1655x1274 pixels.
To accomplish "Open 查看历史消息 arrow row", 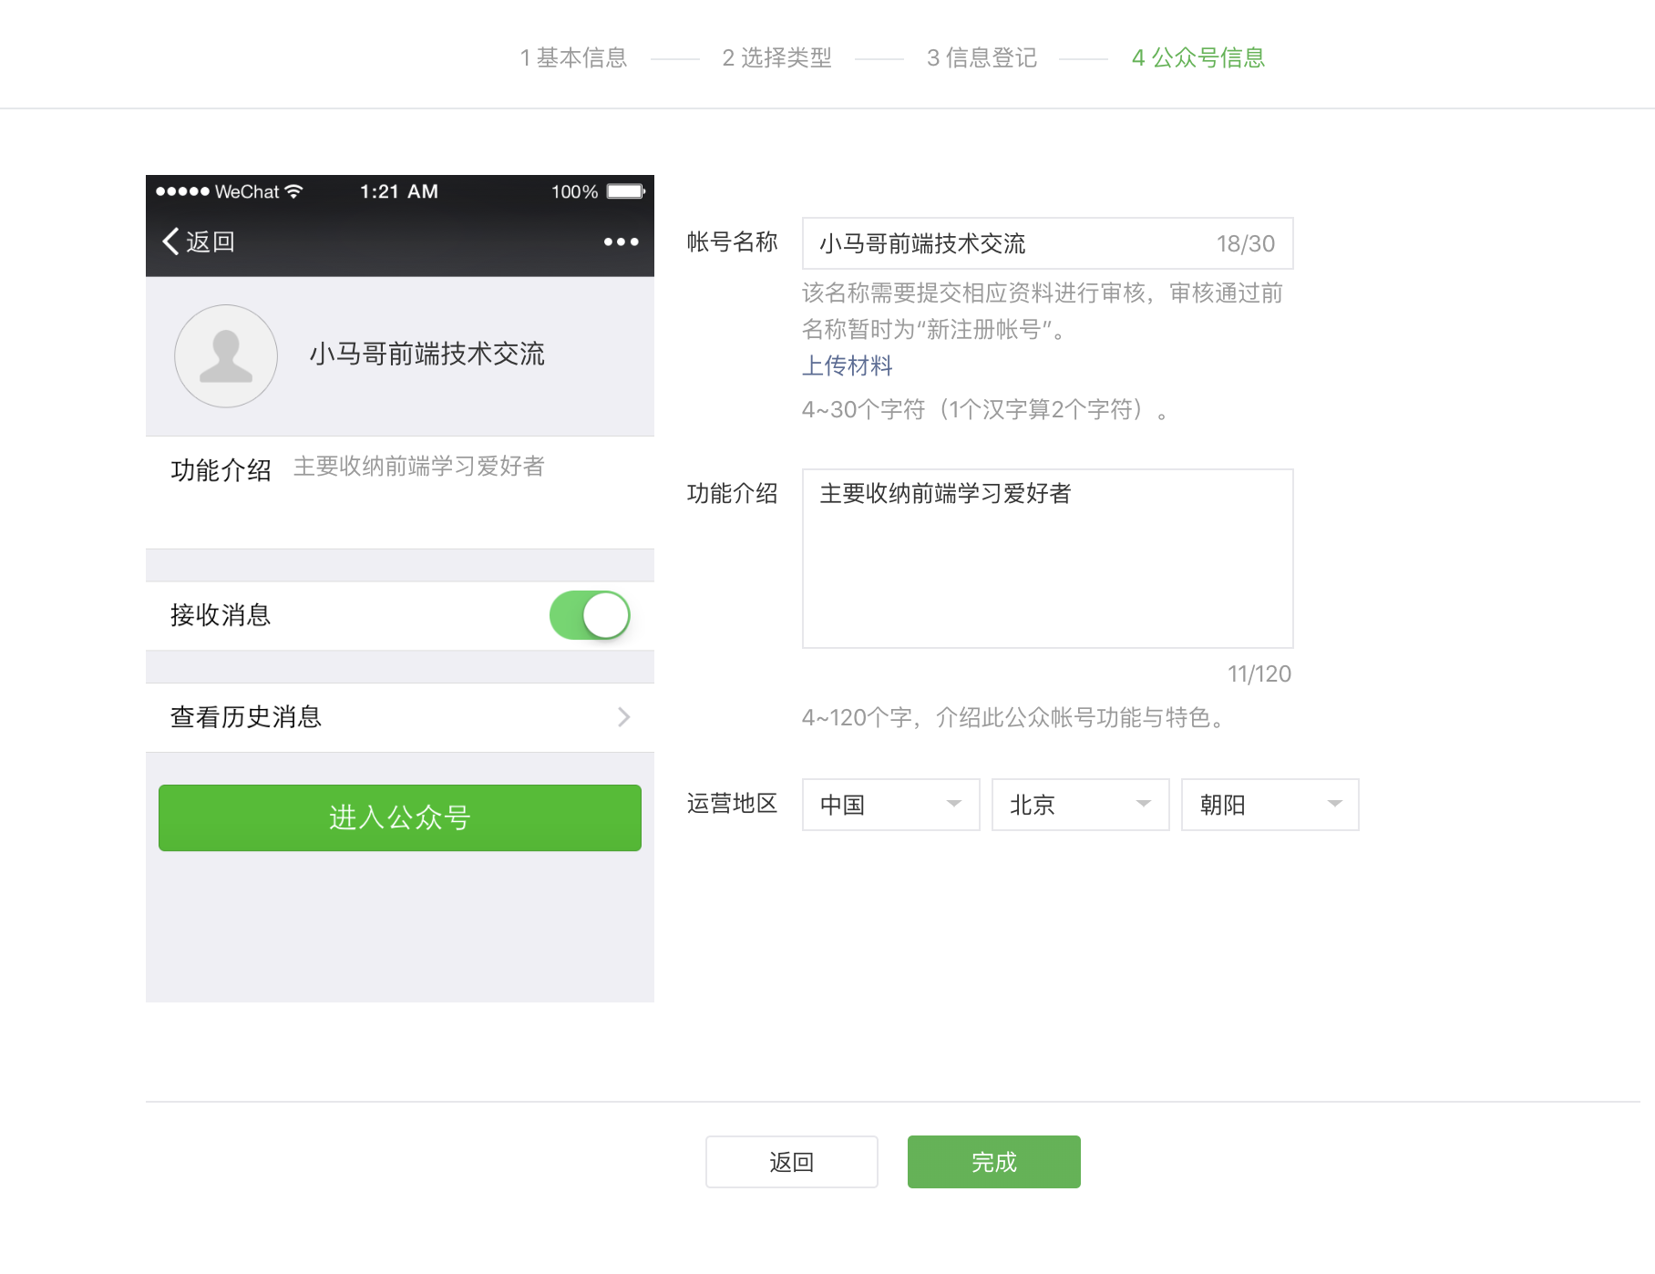I will [400, 717].
